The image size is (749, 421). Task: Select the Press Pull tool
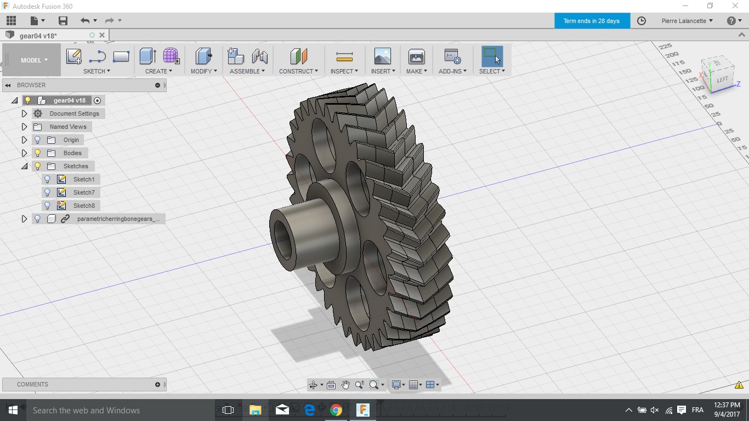(x=204, y=56)
